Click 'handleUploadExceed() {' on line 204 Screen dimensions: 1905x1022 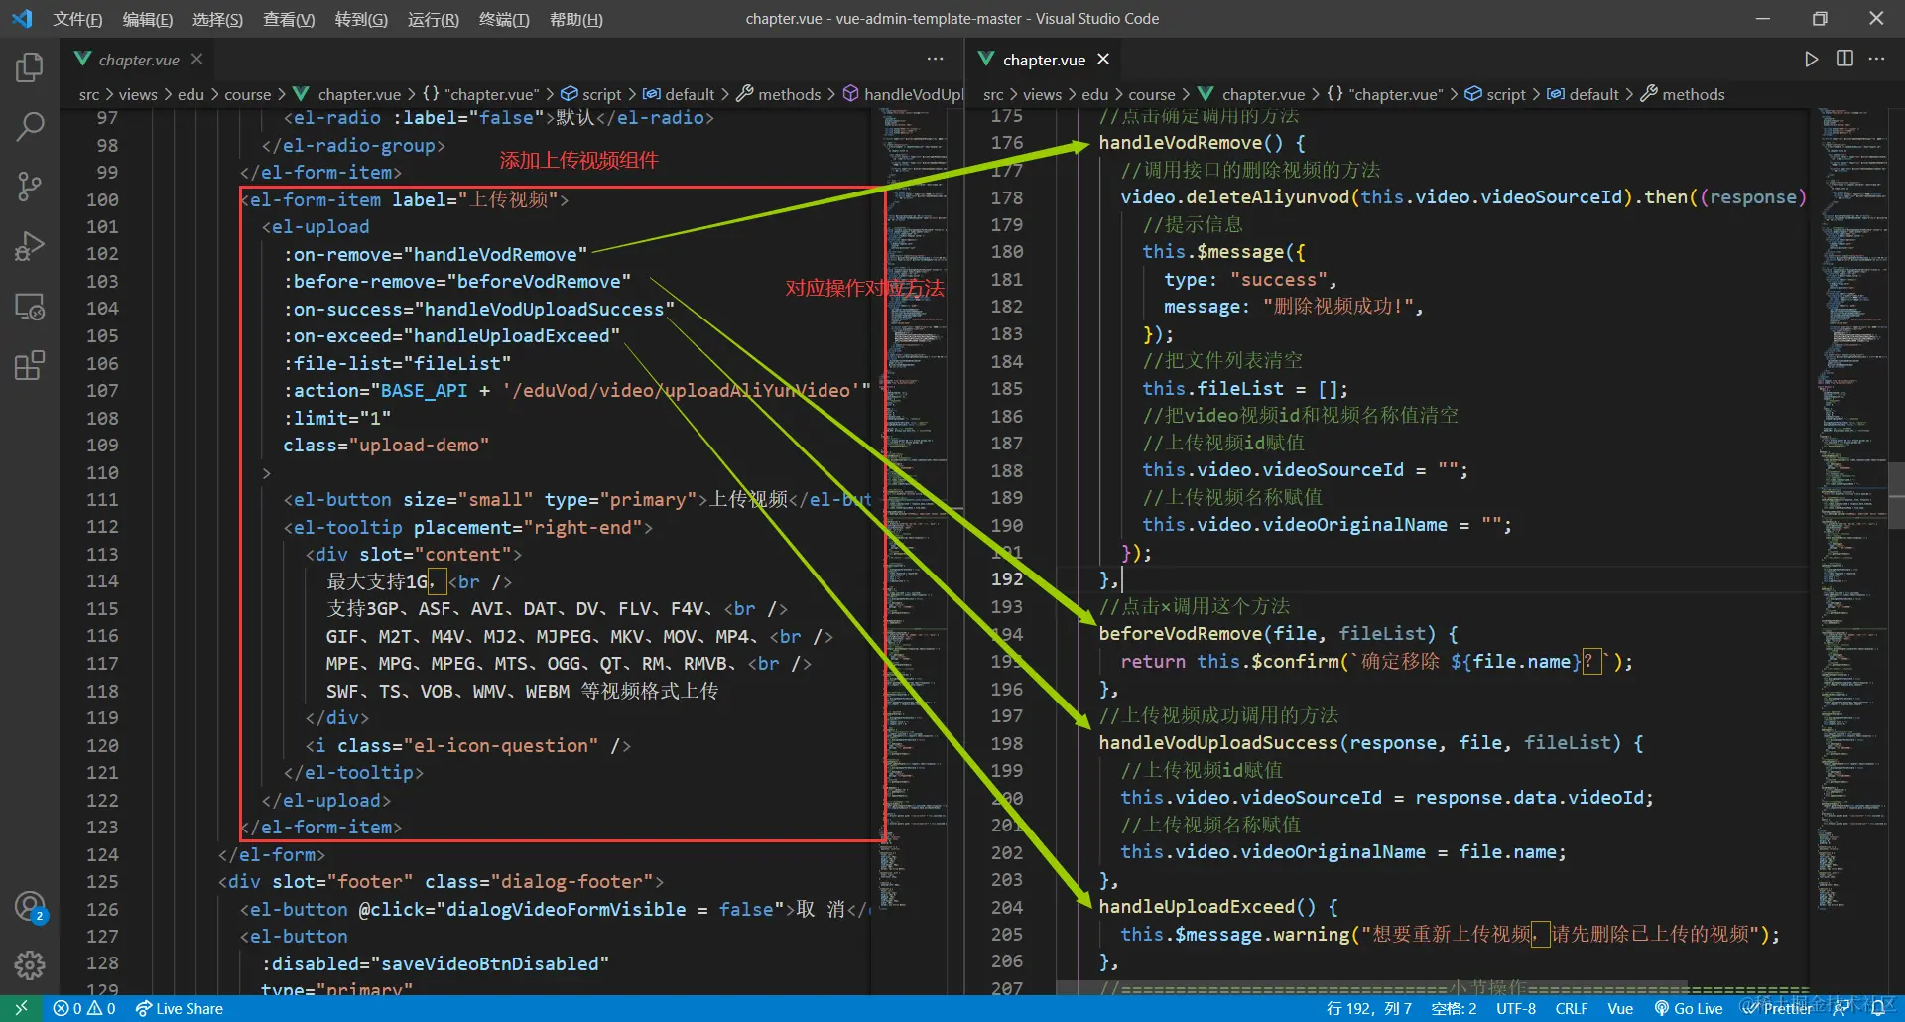click(1218, 907)
